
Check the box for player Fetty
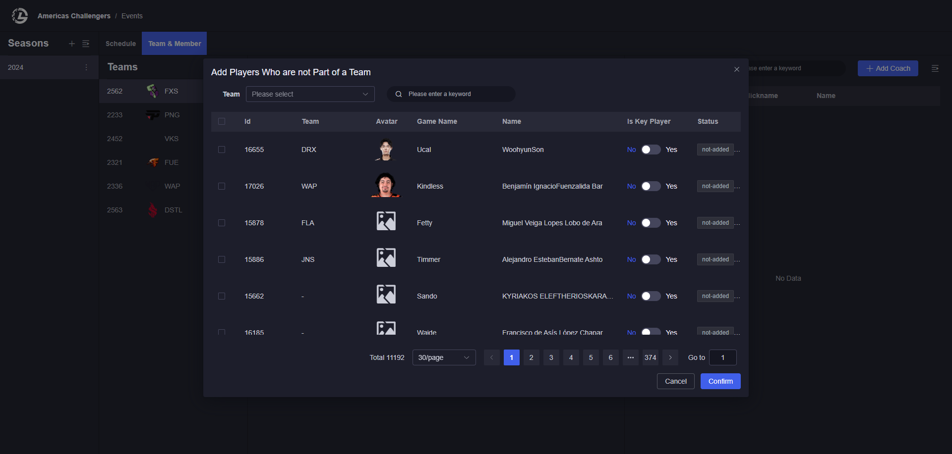point(222,223)
